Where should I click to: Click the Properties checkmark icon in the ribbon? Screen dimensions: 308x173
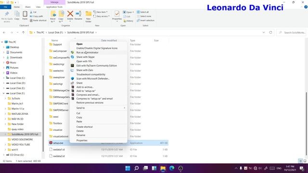click(x=117, y=14)
